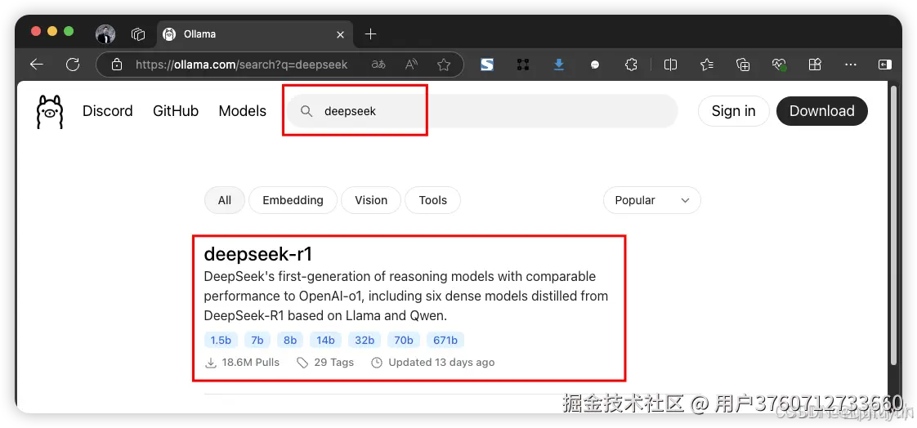Open the GitHub link
917x428 pixels.
[x=176, y=111]
